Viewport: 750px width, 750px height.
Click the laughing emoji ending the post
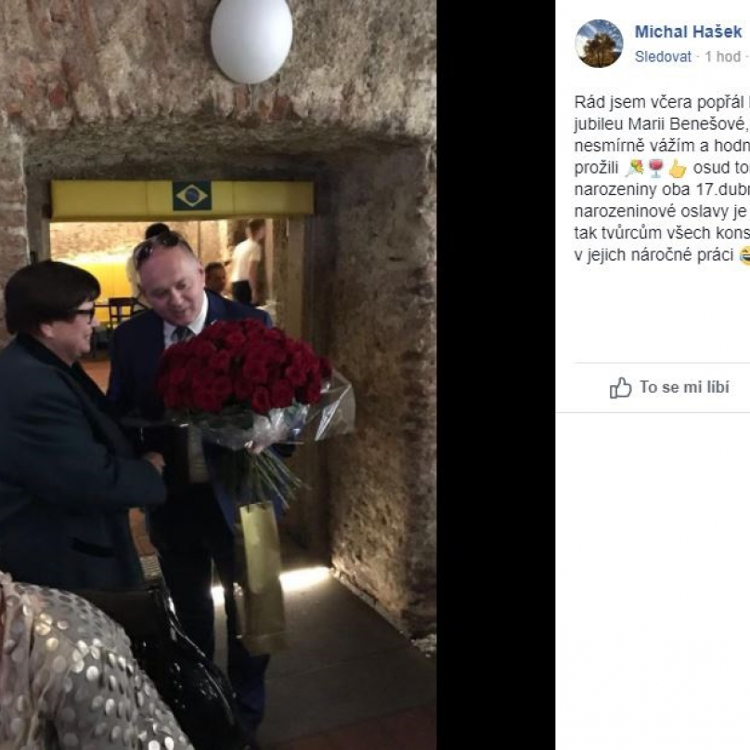(x=744, y=255)
